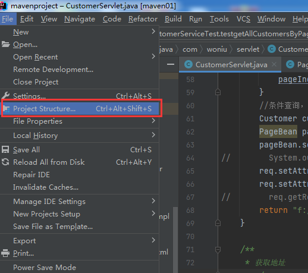Click the floppy disk Save All icon
The height and width of the screenshot is (273, 308).
(x=5, y=149)
